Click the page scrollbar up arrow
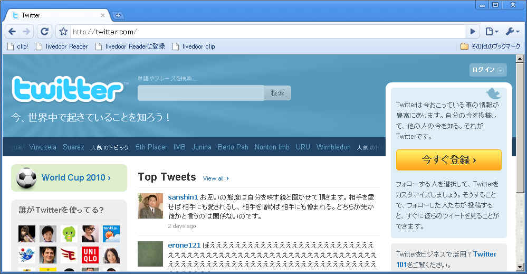This screenshot has width=527, height=274. [520, 59]
